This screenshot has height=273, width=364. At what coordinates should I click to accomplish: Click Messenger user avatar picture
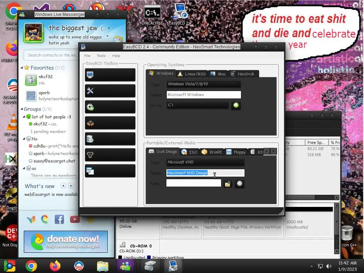coord(33,33)
